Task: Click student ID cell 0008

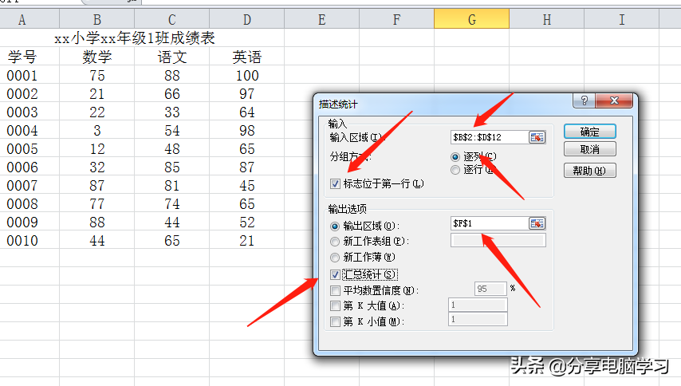Action: coord(22,204)
